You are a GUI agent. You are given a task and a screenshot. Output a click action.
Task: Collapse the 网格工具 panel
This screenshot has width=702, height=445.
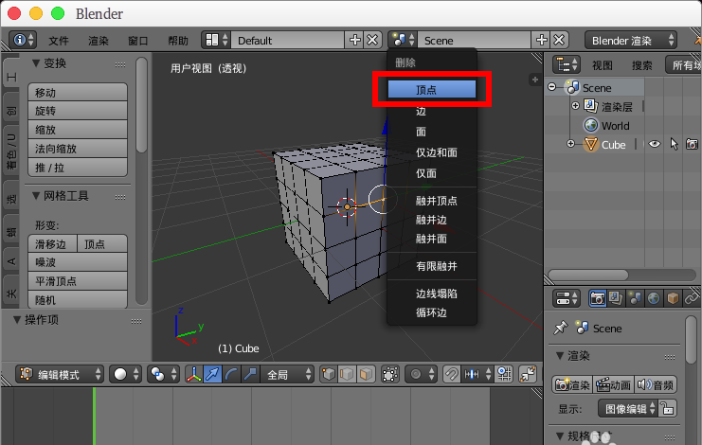37,195
